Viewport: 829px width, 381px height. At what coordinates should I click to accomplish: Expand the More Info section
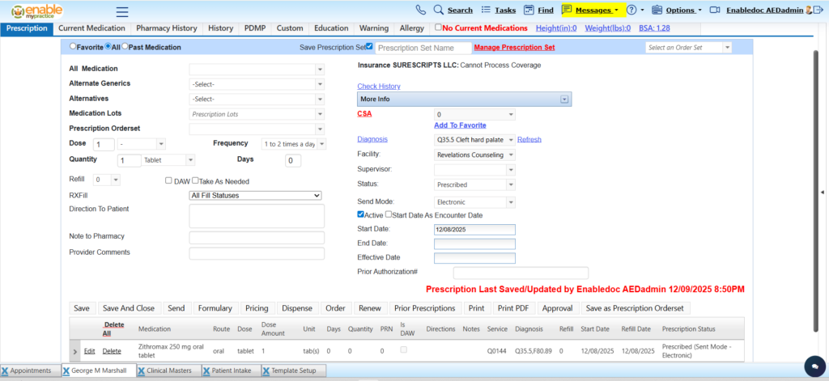pos(563,99)
